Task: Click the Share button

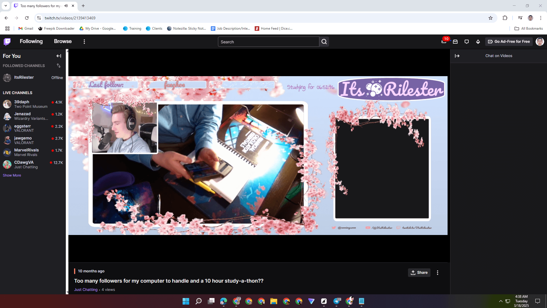Action: point(419,273)
